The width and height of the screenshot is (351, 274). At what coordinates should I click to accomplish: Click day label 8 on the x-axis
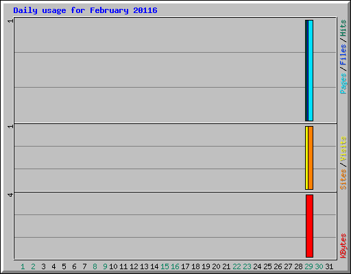click(x=95, y=266)
